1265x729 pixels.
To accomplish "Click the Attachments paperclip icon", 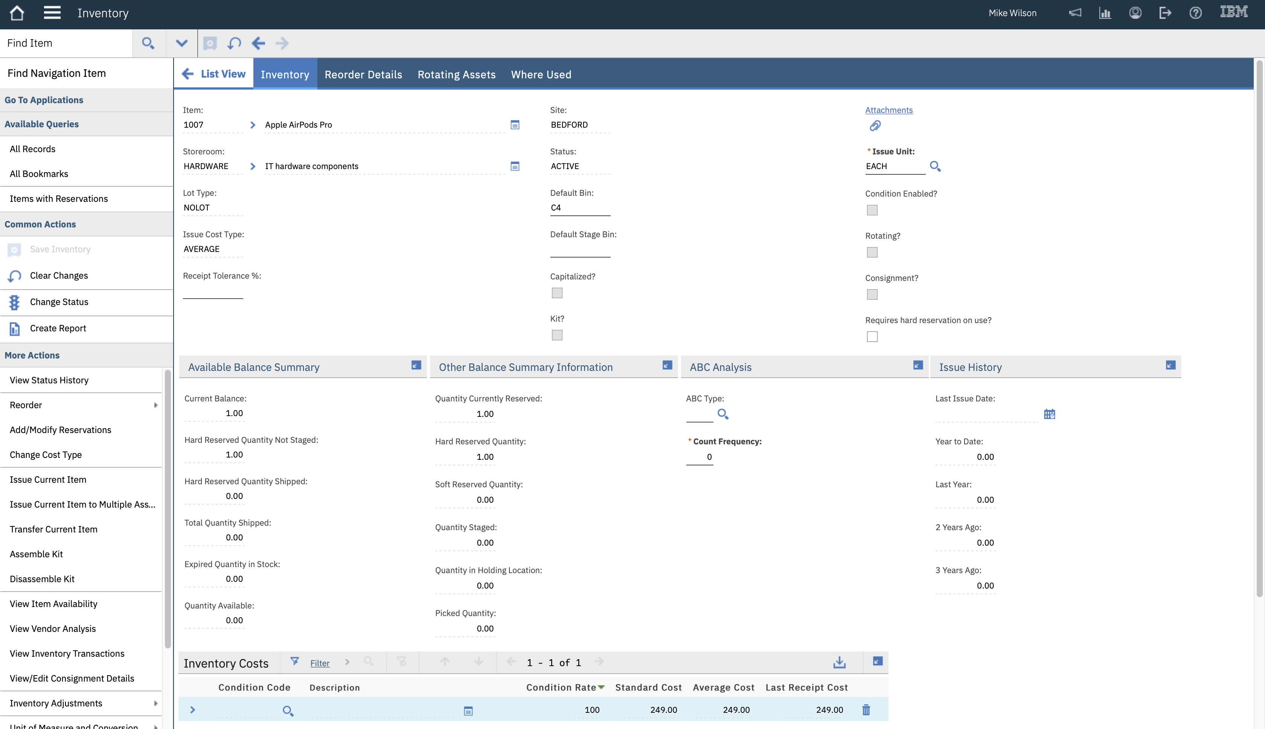I will coord(875,126).
